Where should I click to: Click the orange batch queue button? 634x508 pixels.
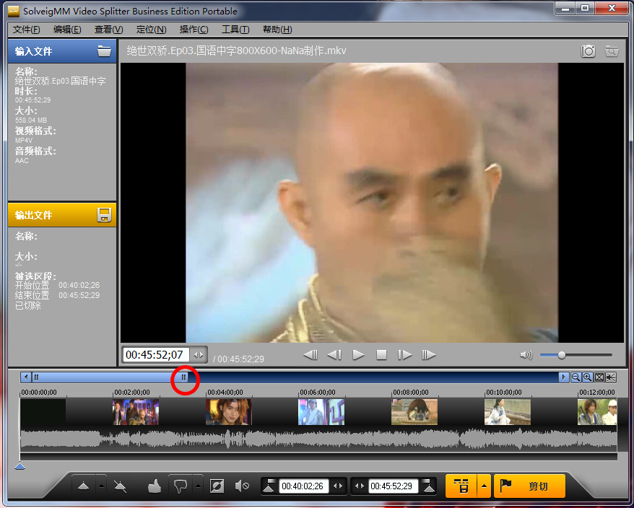tap(461, 486)
